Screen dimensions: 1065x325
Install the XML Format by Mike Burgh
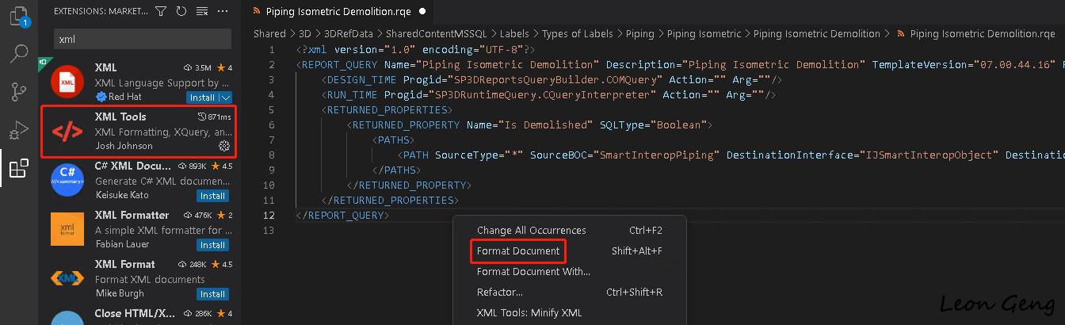point(212,294)
